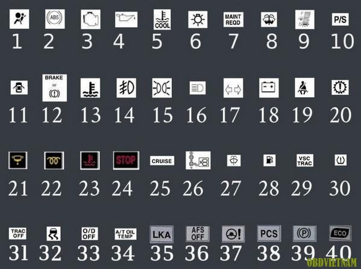Image resolution: width=361 pixels, height=269 pixels.
Task: Select the ABS warning light icon
Action: pyautogui.click(x=55, y=19)
